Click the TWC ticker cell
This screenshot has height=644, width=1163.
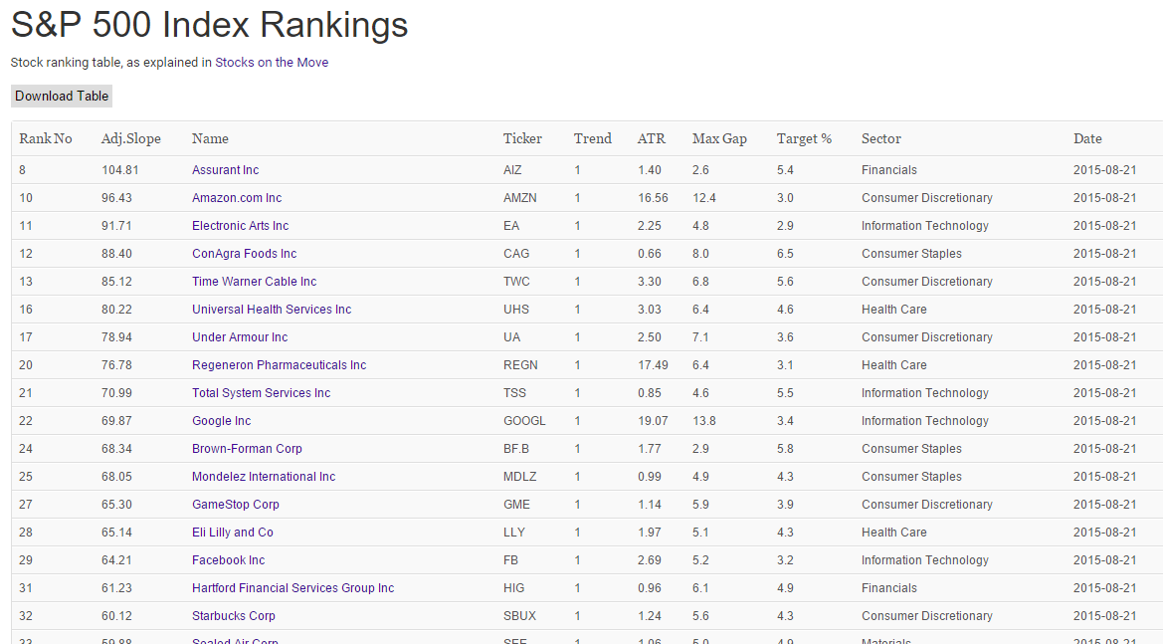(516, 282)
